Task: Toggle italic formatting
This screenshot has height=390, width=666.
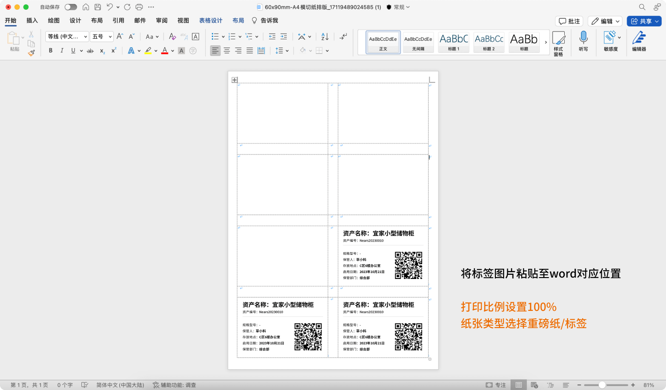Action: [x=62, y=50]
